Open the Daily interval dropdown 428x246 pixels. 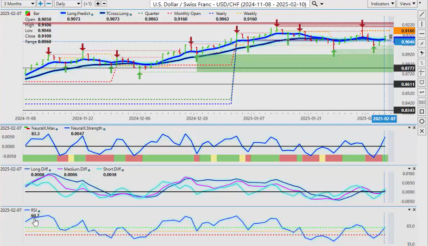(x=66, y=4)
